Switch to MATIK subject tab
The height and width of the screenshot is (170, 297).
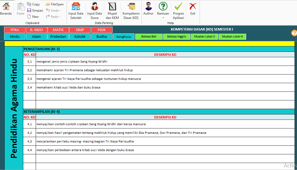point(58,30)
